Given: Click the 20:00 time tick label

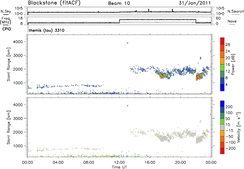Looking at the screenshot, I should pos(180,163).
